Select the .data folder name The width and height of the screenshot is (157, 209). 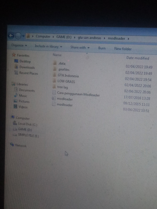[x=62, y=63]
